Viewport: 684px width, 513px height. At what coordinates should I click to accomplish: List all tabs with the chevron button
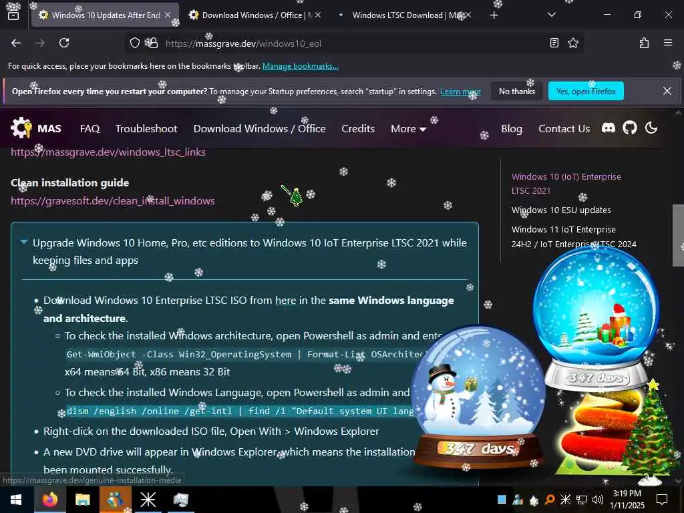(x=551, y=15)
